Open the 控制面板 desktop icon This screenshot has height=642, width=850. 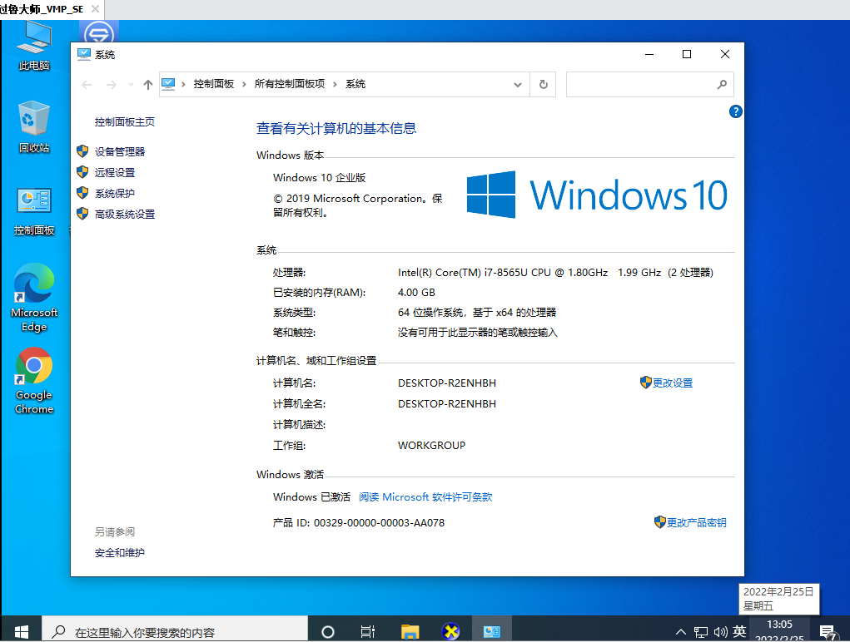tap(33, 212)
